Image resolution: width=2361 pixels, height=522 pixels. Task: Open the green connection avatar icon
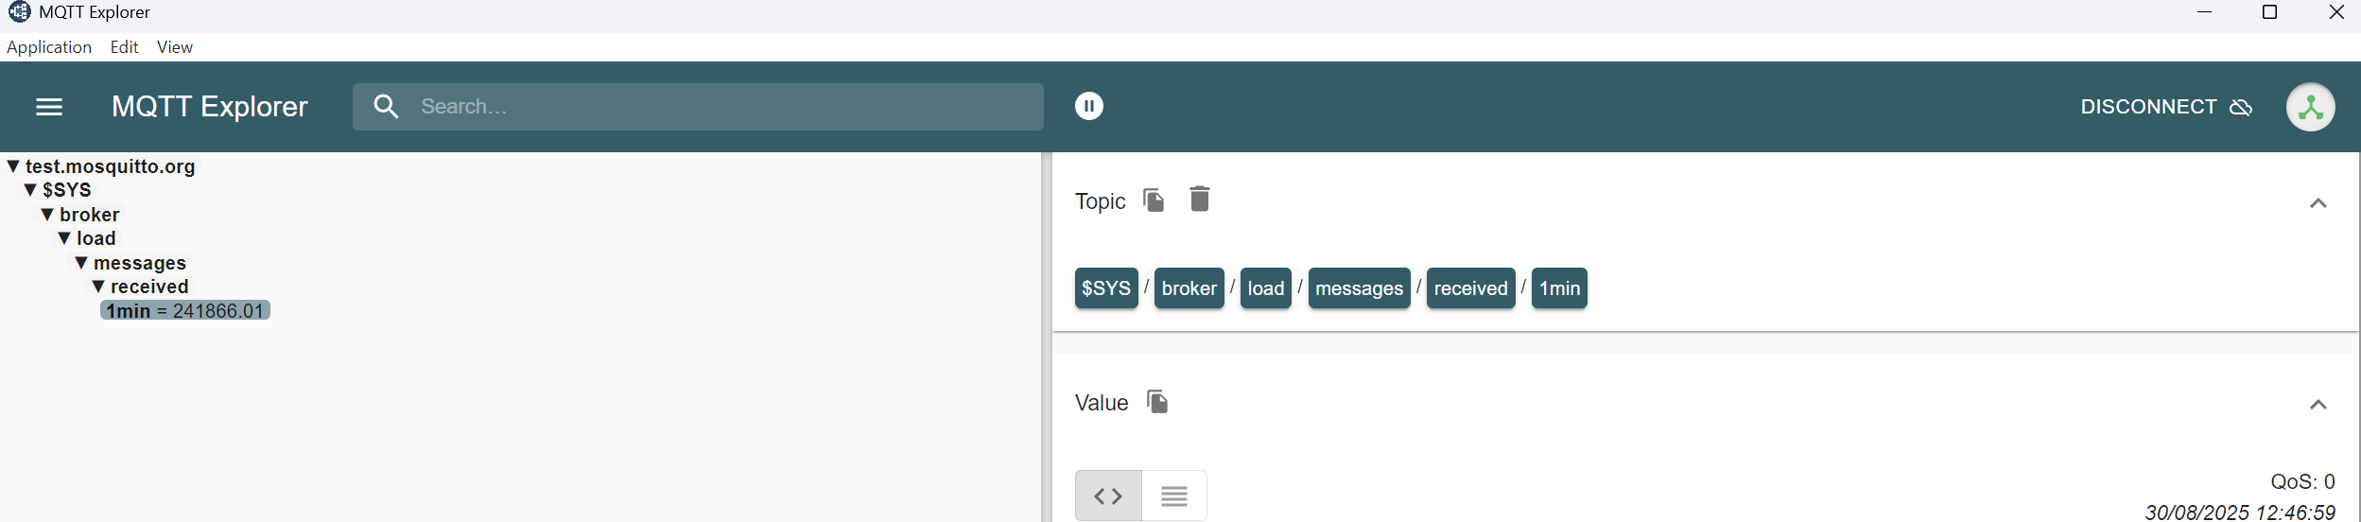pos(2311,107)
